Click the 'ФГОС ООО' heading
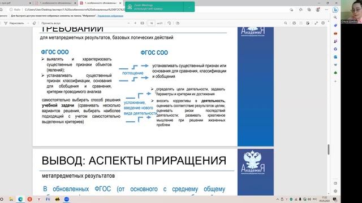The width and height of the screenshot is (362, 203). pos(55,52)
